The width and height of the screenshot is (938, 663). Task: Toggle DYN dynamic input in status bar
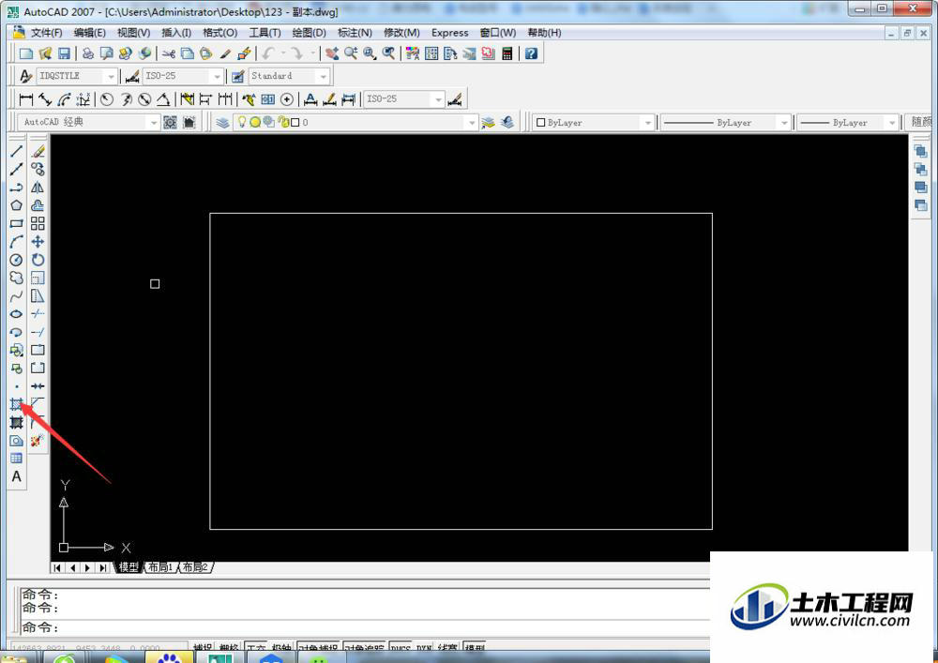pyautogui.click(x=424, y=648)
